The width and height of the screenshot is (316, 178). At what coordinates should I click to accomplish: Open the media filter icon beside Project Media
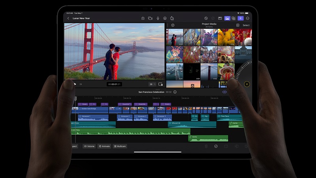point(173,25)
